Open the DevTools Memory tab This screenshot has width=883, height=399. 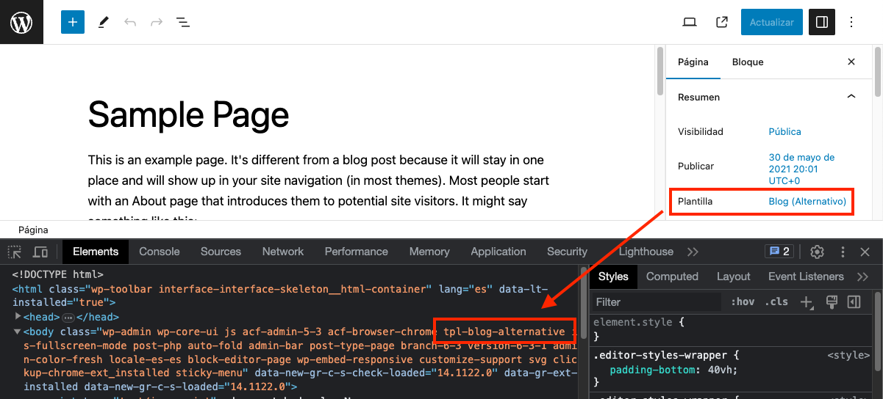pyautogui.click(x=429, y=252)
